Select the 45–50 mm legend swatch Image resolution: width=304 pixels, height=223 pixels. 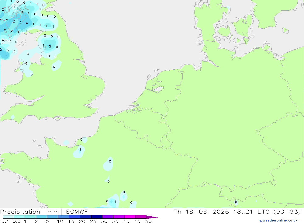click(141, 217)
